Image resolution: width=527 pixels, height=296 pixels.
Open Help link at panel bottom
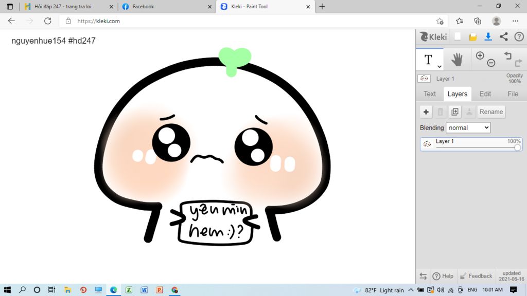pyautogui.click(x=443, y=276)
